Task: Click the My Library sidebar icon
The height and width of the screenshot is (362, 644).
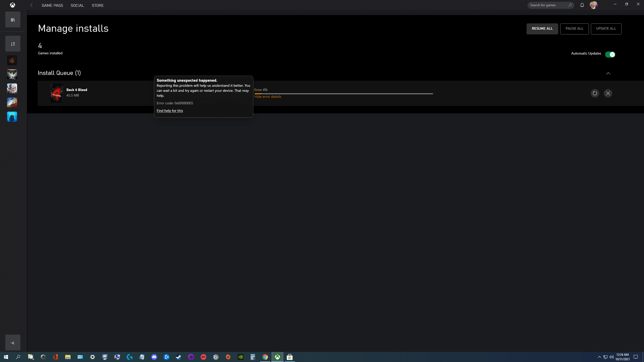Action: [12, 20]
